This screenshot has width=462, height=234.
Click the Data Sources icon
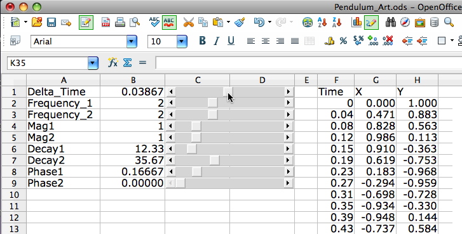click(434, 22)
